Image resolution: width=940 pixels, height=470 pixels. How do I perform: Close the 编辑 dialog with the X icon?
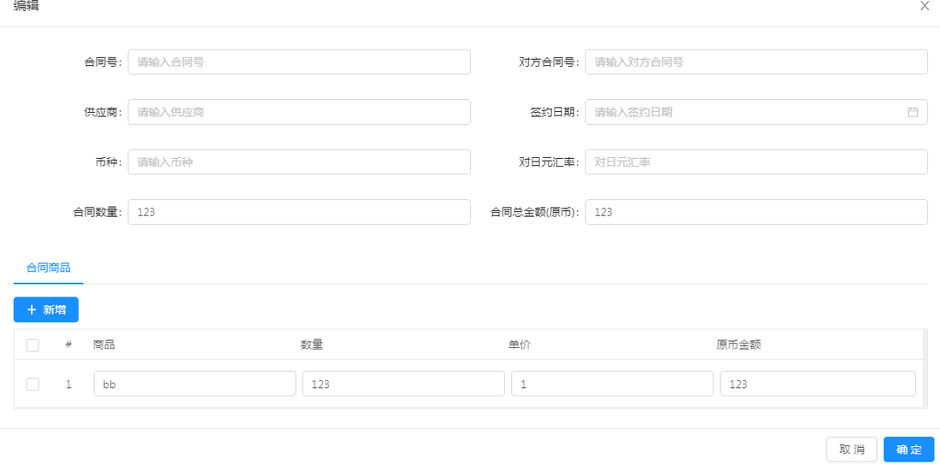pos(925,6)
